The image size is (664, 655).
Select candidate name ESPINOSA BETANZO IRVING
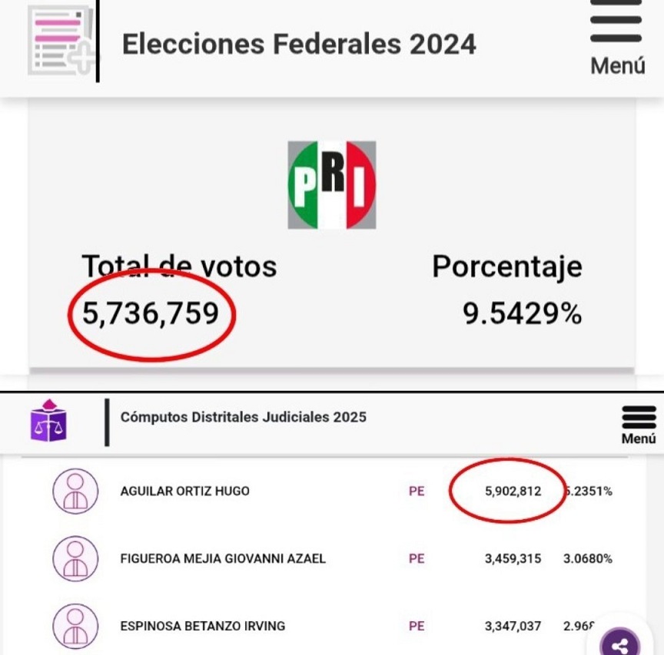[203, 626]
